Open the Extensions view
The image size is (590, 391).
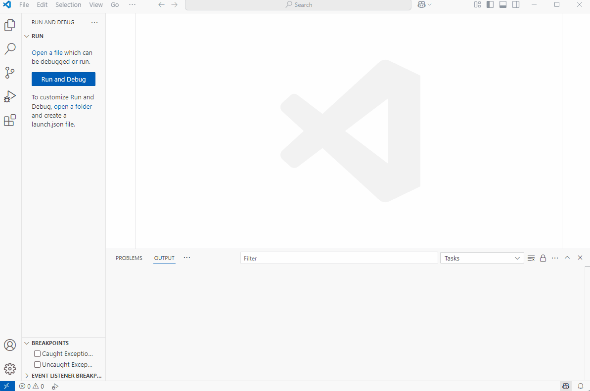tap(10, 120)
